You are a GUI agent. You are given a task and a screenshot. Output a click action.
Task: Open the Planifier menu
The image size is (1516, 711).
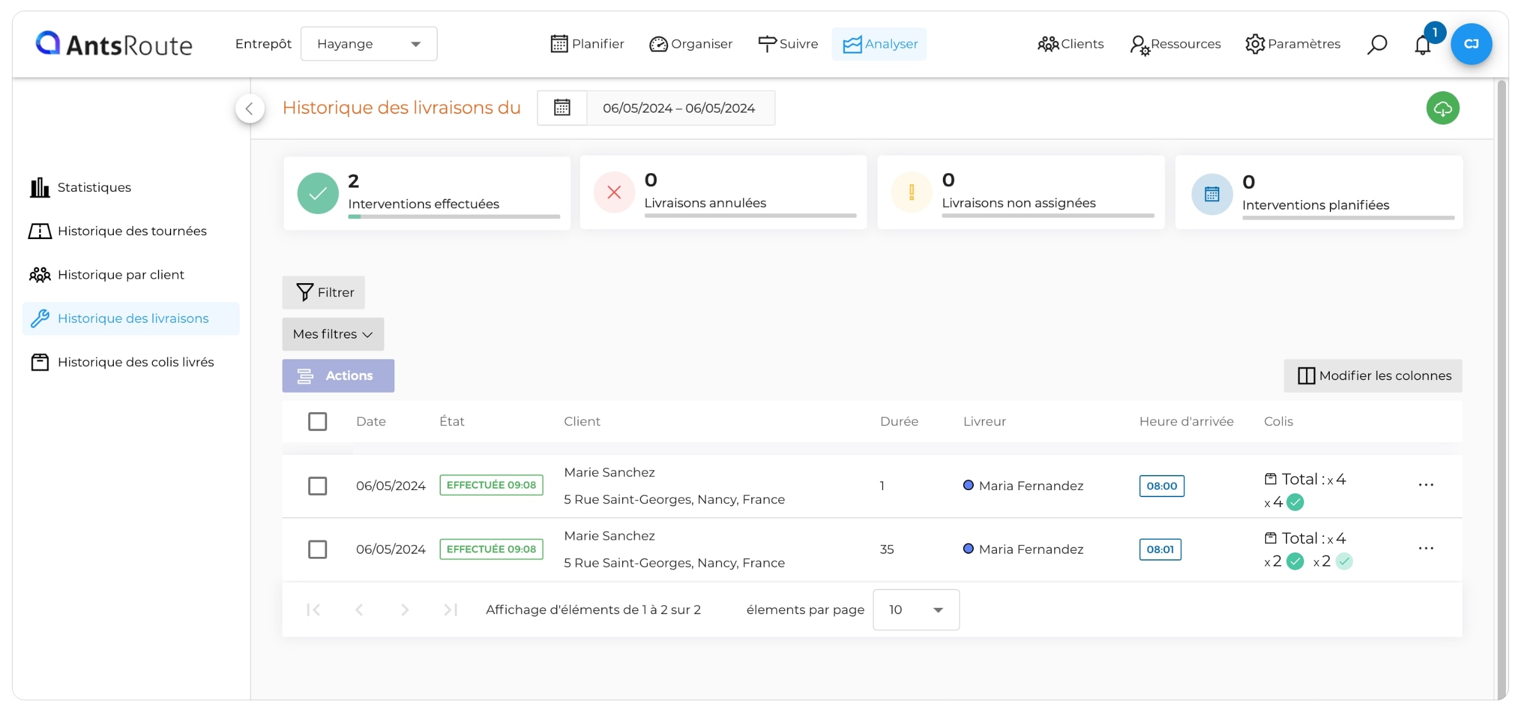[587, 44]
